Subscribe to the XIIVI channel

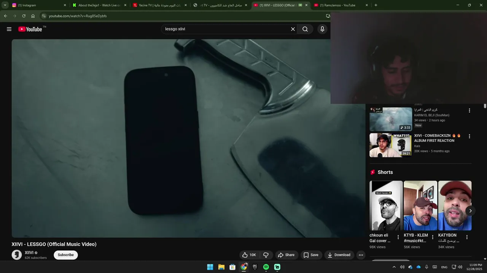(x=66, y=255)
